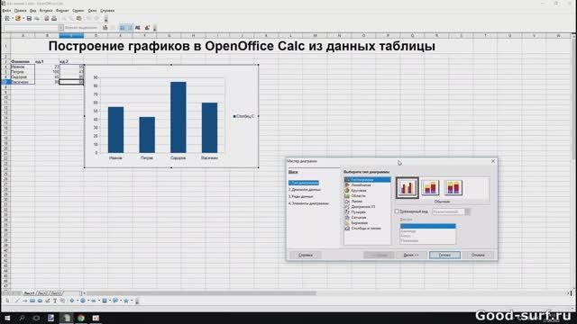Go to wizard step 4 Элементы диаграммы
Image resolution: width=577 pixels, height=324 pixels.
click(x=308, y=203)
